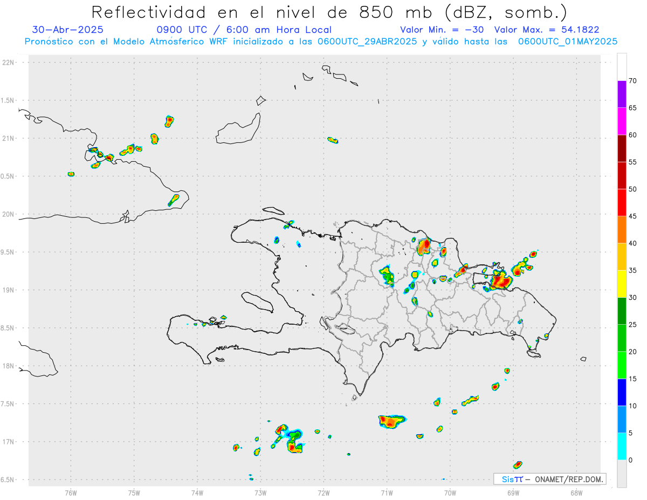Click the purple 65-70 dBZ colorbar segment

click(622, 94)
